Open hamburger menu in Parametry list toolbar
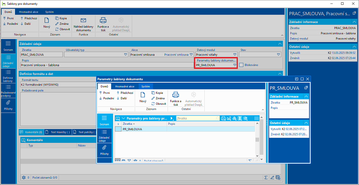Image resolution: width=359 pixels, height=185 pixels. (256, 118)
